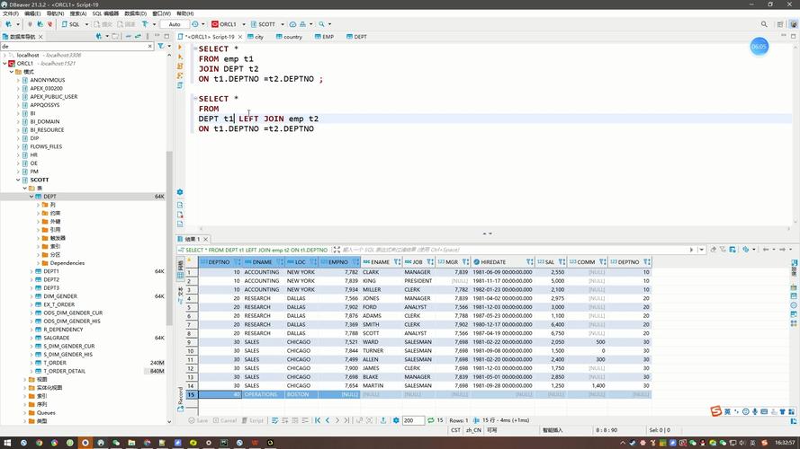Expand the Dependencies folder under DEPT
Viewport: 800px width, 449px height.
point(38,263)
